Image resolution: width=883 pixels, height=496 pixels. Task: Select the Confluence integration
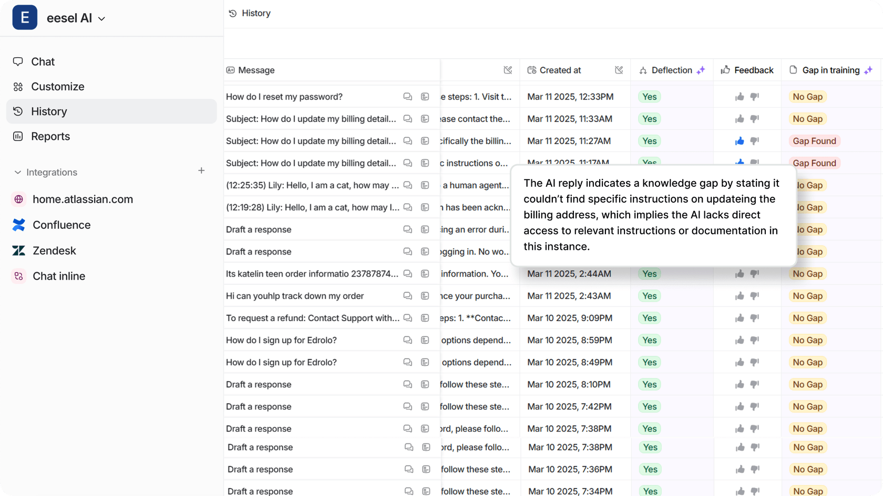[61, 225]
